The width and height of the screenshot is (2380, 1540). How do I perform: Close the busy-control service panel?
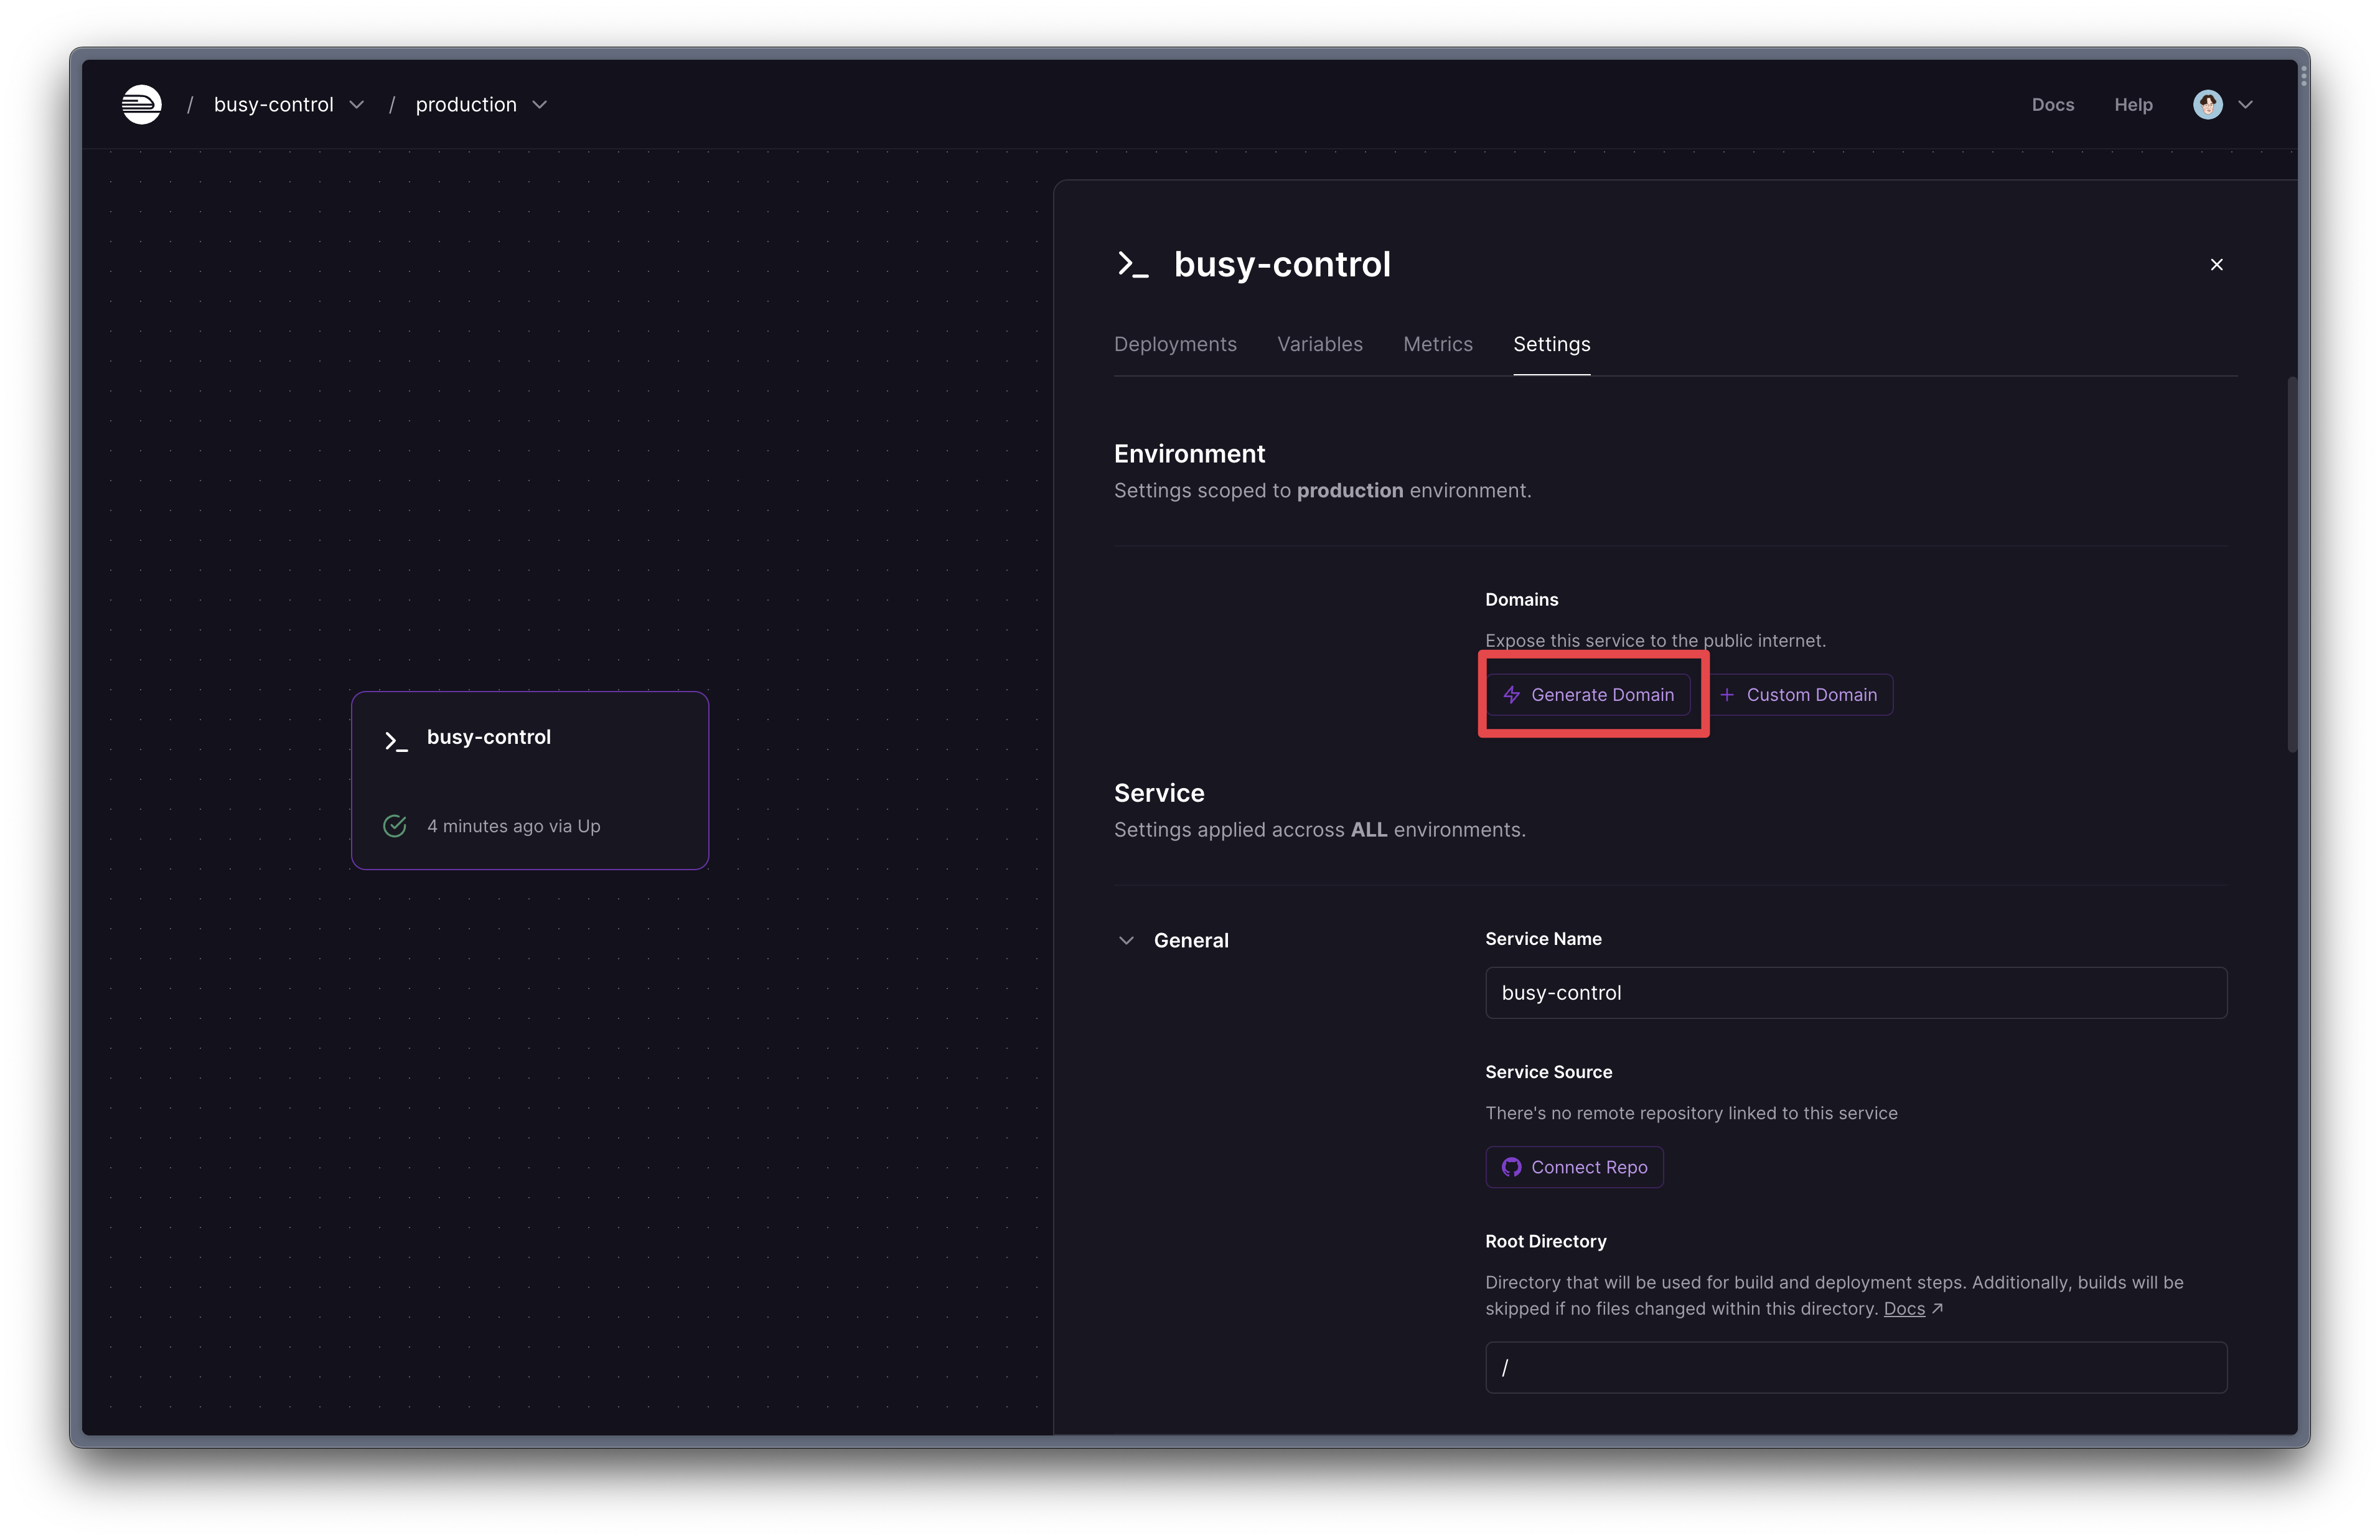point(2216,264)
